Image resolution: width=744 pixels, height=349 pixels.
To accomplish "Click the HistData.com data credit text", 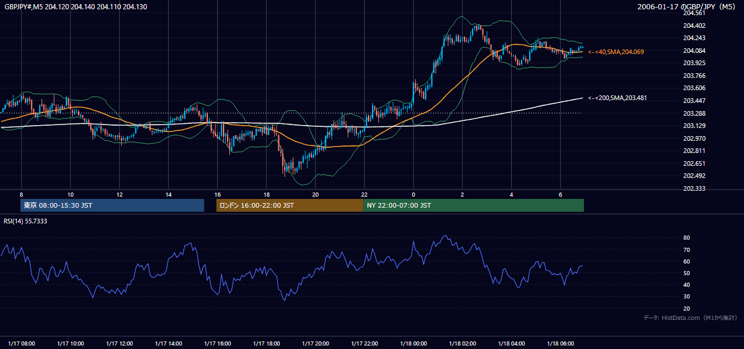I will (x=690, y=318).
